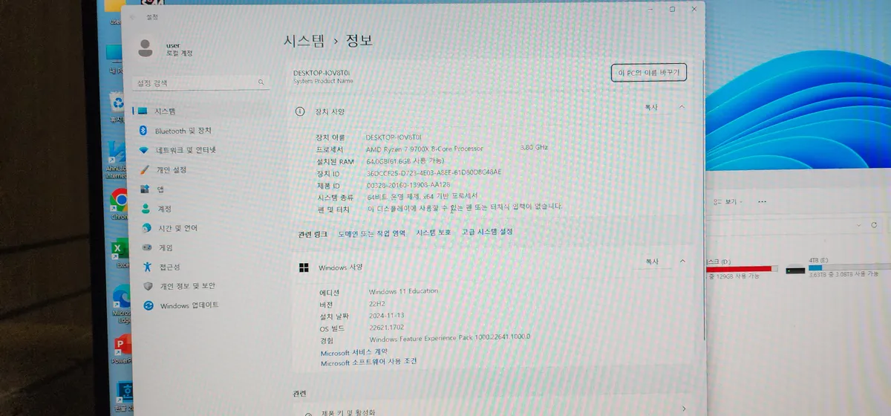Viewport: 891px width, 416px height.
Task: Click the search magnifier in 설정 검색
Action: (x=261, y=82)
